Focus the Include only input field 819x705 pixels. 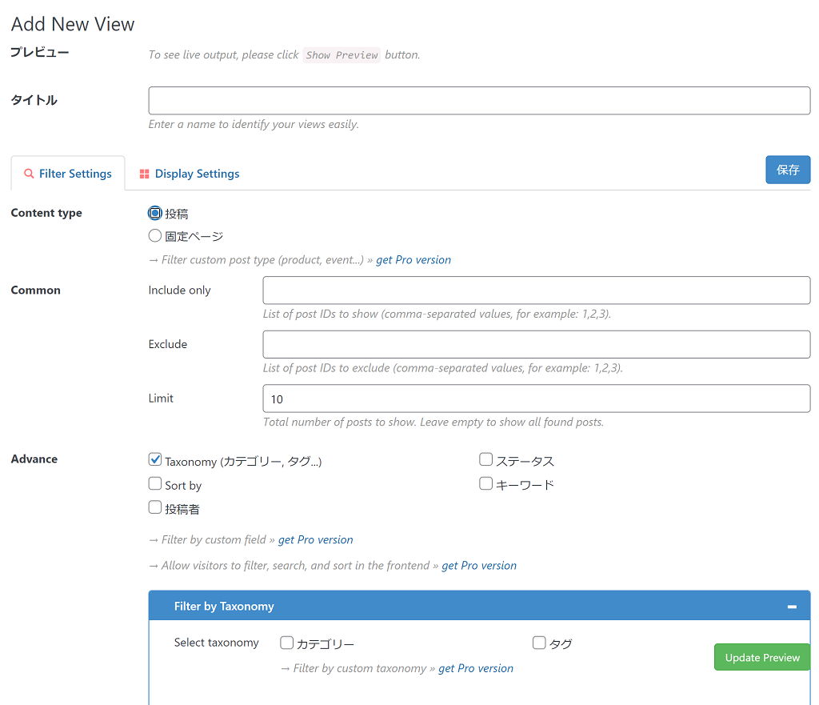pyautogui.click(x=536, y=290)
